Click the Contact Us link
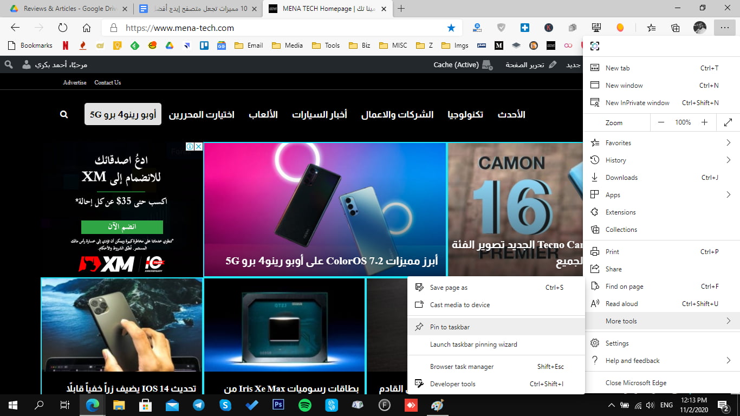 click(107, 82)
